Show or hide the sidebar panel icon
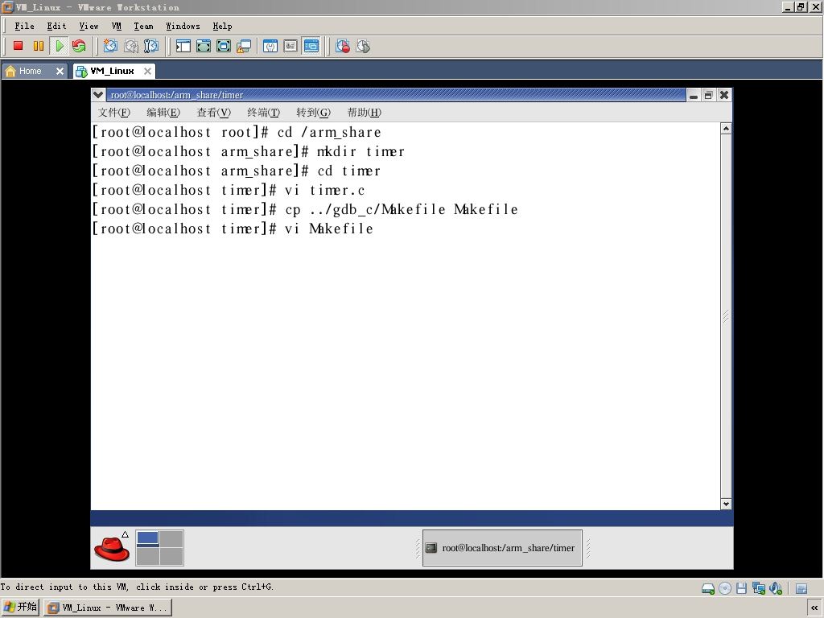The width and height of the screenshot is (824, 618). 183,46
